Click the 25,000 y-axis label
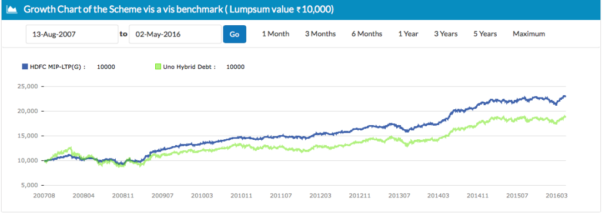This screenshot has width=602, height=215. tap(28, 86)
